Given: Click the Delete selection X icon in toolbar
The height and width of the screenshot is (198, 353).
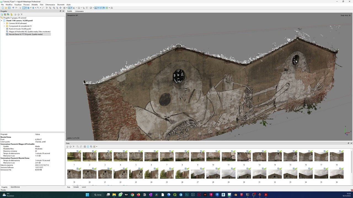Looking at the screenshot, I should 47,8.
